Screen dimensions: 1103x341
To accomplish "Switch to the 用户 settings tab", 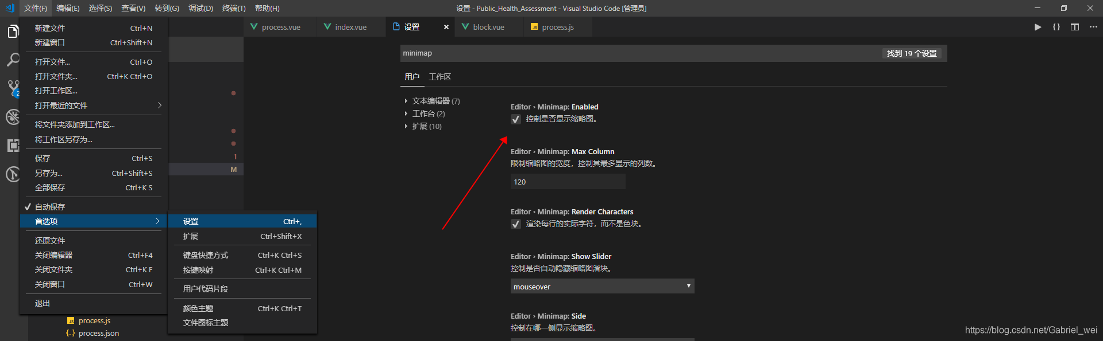I will click(412, 77).
